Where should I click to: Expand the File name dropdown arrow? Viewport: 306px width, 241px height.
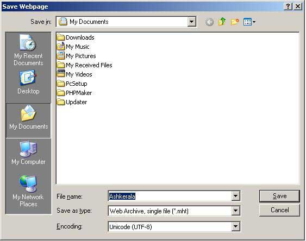coord(236,196)
